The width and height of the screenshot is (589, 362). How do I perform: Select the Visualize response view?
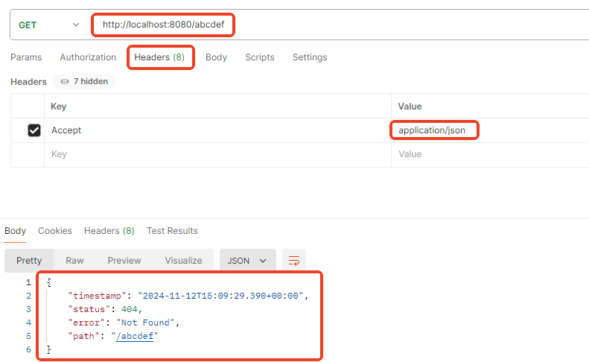183,261
